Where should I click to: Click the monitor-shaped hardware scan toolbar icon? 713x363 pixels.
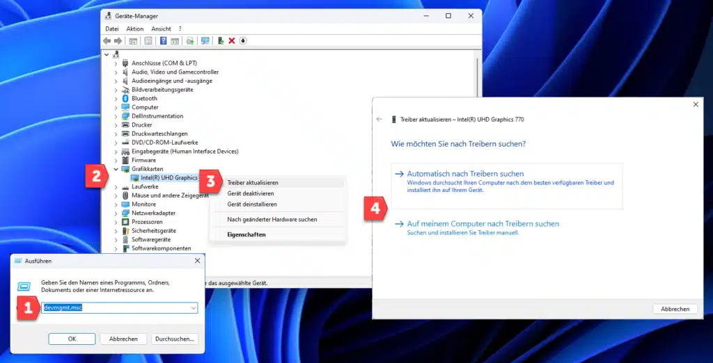point(205,41)
